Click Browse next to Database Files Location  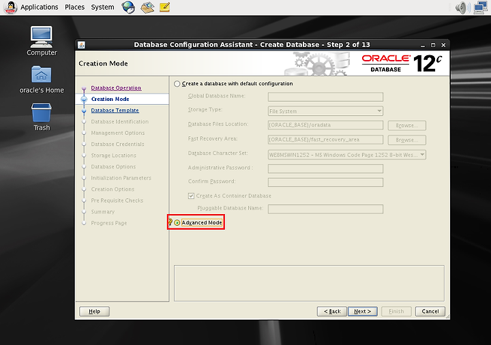[x=406, y=125]
